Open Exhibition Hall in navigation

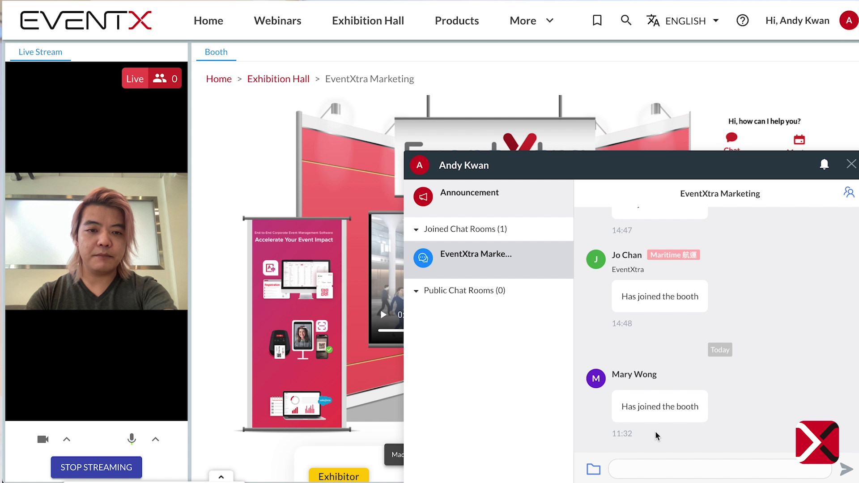point(368,21)
